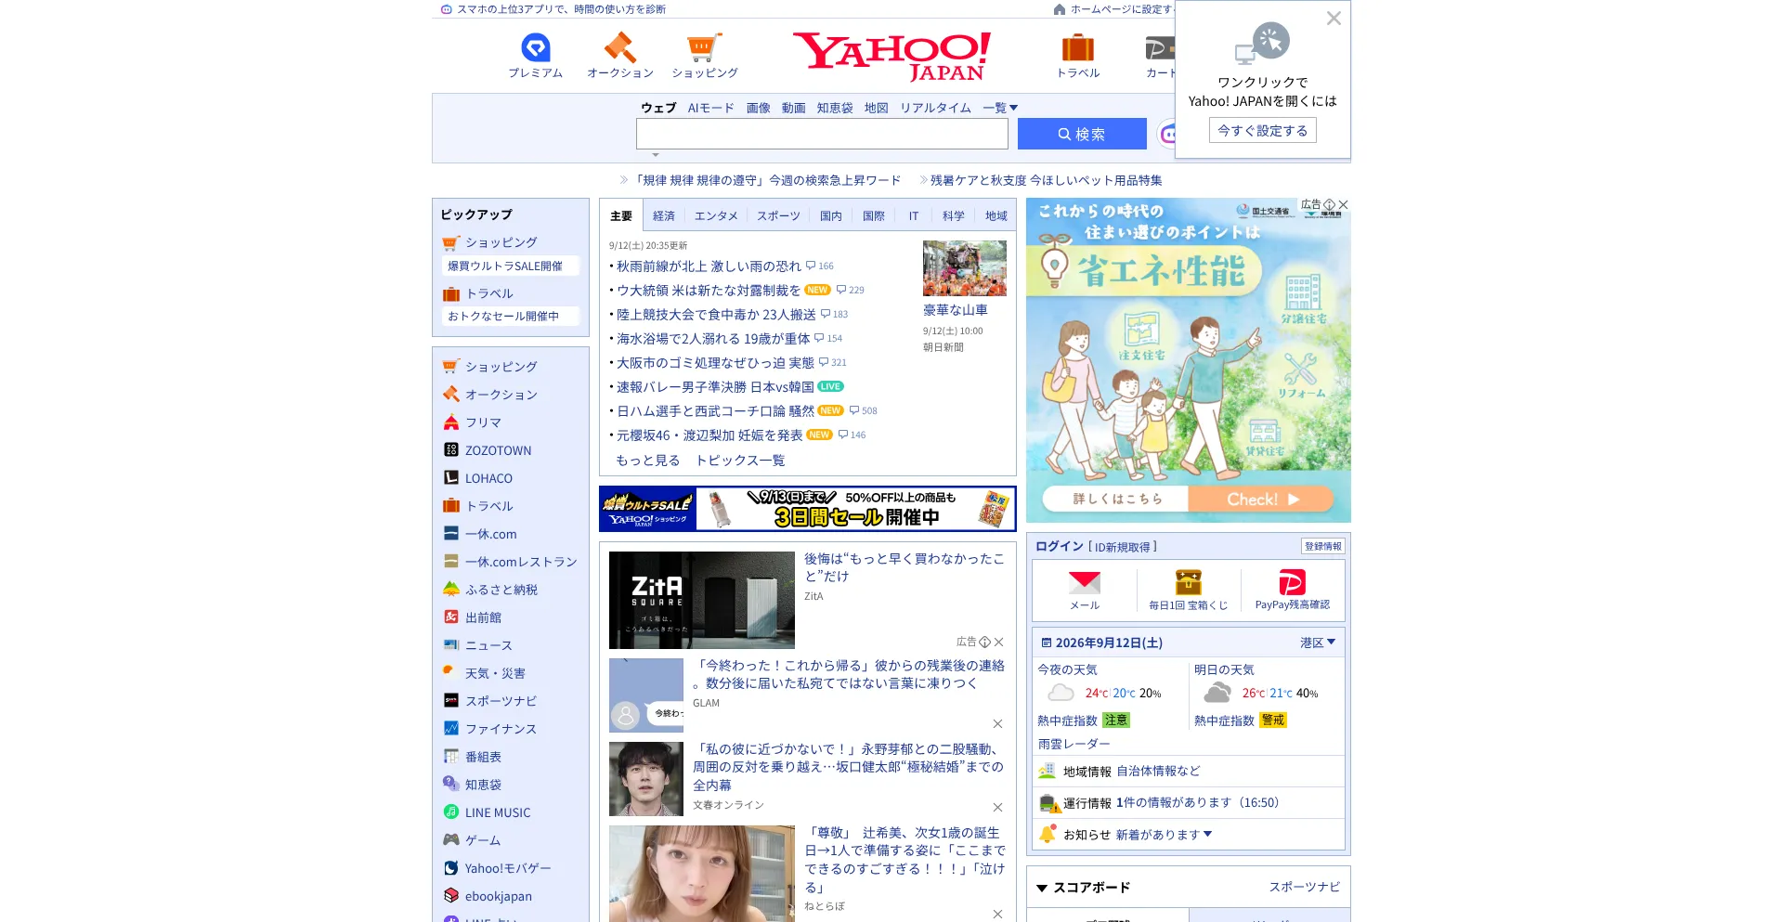
Task: Switch to the 経済 news tab
Action: point(664,216)
